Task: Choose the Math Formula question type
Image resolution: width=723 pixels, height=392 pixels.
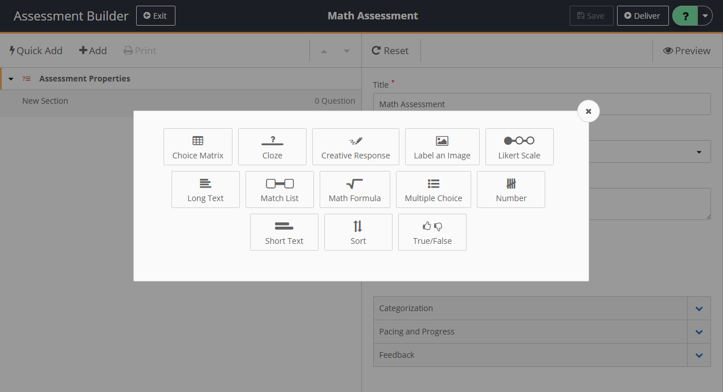Action: [x=354, y=190]
